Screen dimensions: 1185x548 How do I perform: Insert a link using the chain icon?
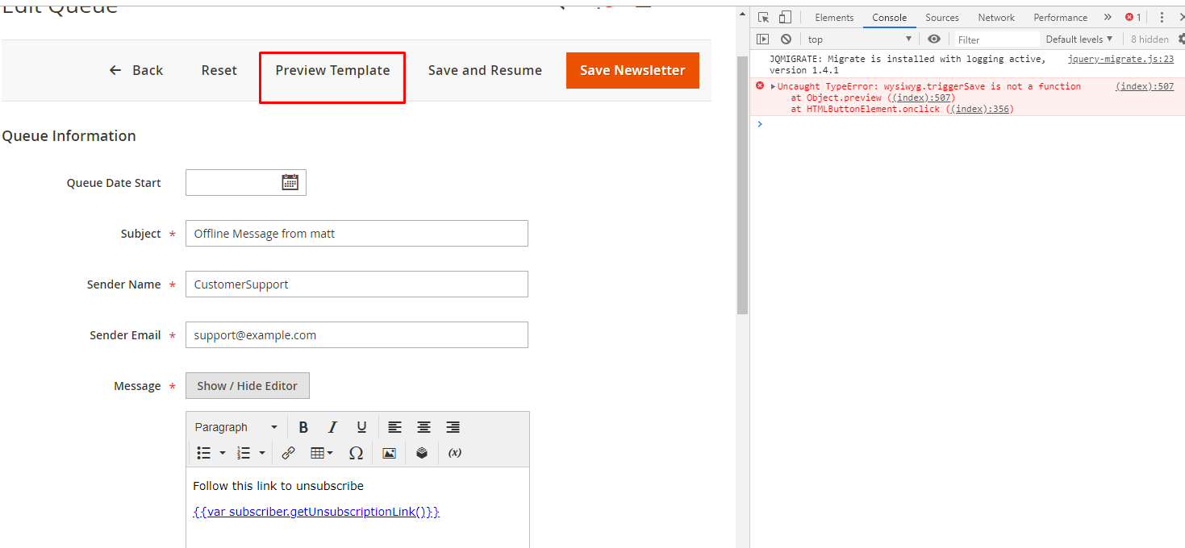(288, 452)
